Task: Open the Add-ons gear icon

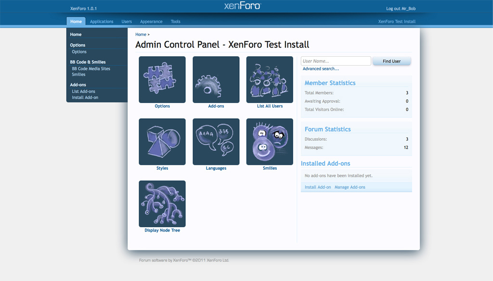Action: 216,80
